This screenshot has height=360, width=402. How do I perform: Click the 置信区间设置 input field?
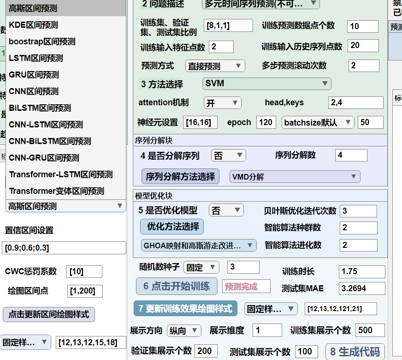click(x=64, y=248)
